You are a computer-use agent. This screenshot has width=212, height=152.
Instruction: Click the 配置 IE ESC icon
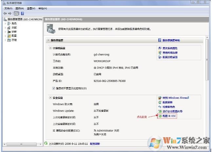pyautogui.click(x=160, y=116)
